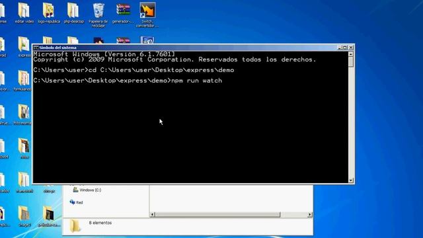
Task: Minimize the Símbolo del sistema window
Action: (x=340, y=48)
